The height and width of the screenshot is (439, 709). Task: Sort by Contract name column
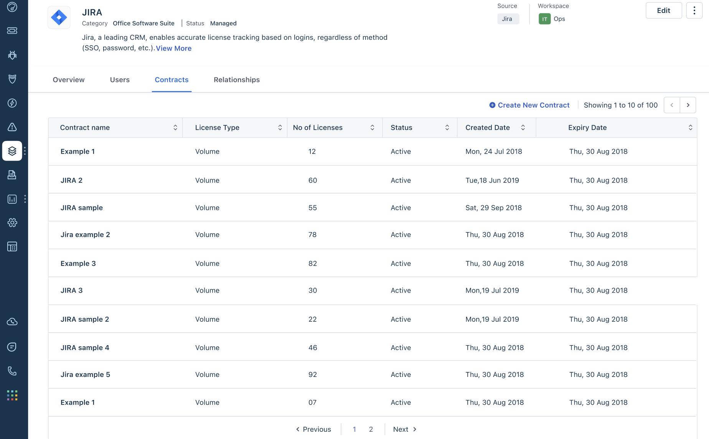click(175, 128)
